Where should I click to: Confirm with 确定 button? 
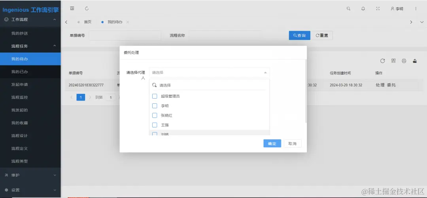(272, 144)
